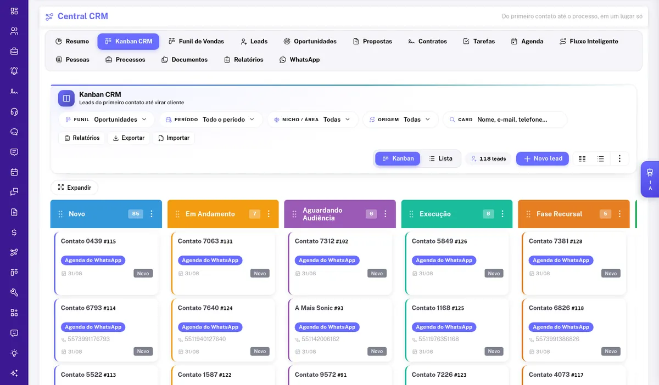
Task: Open the Tarefas tab
Action: (x=479, y=42)
